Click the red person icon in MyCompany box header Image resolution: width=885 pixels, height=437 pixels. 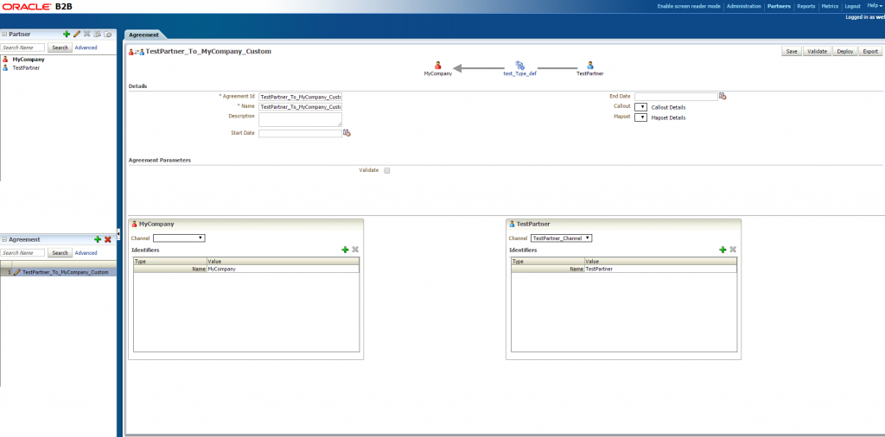click(134, 224)
